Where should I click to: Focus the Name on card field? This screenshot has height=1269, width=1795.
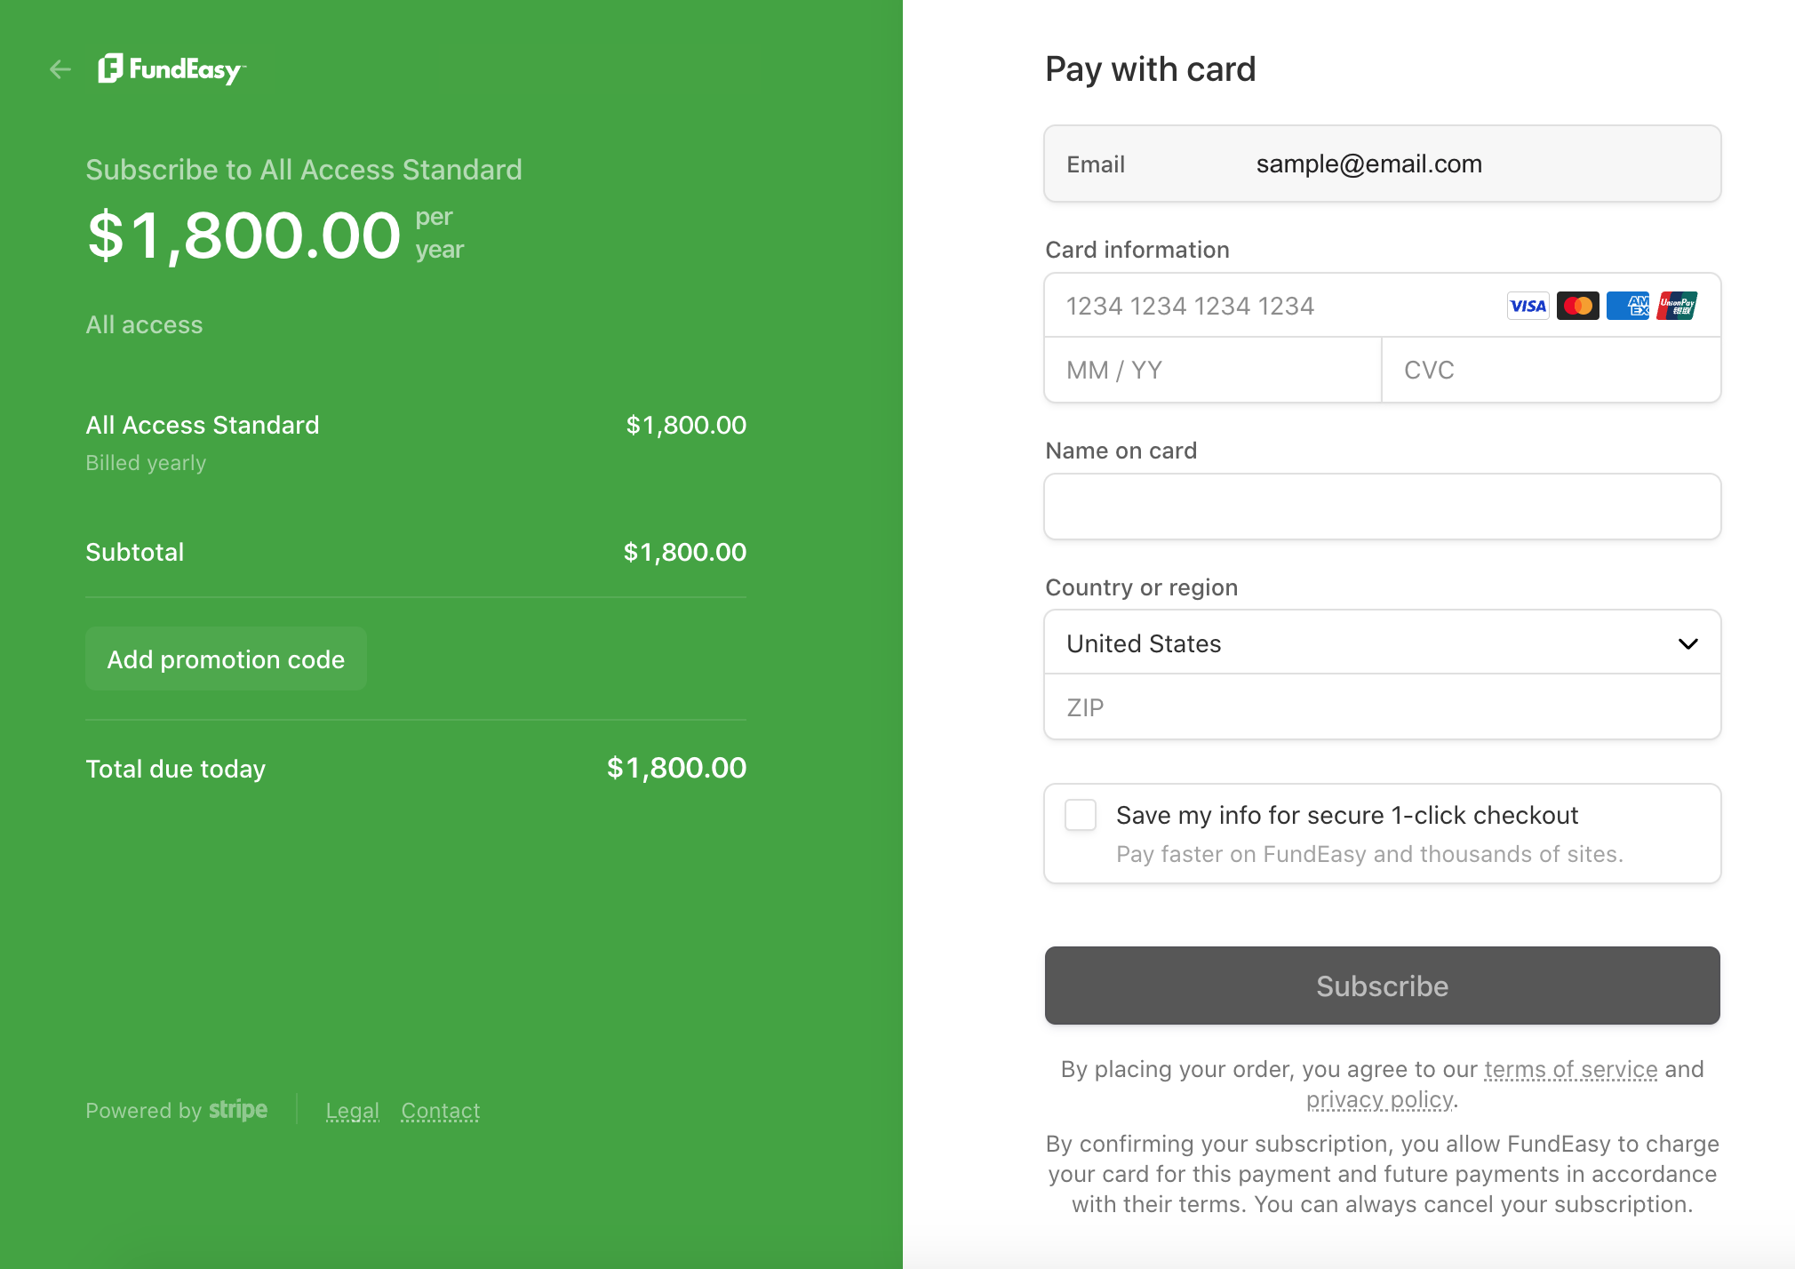click(x=1382, y=507)
